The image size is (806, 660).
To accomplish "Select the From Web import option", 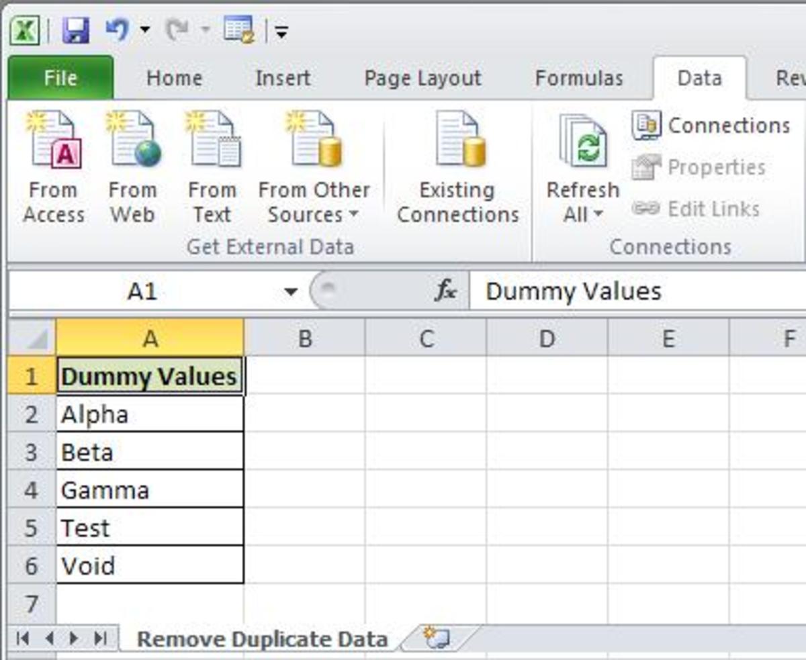I will [x=134, y=164].
